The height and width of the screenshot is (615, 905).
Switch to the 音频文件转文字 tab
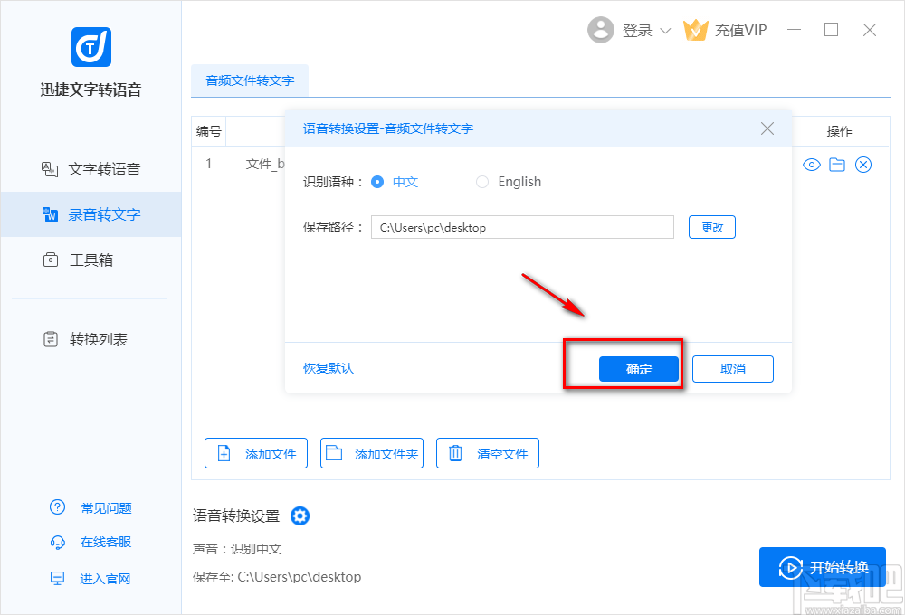point(250,80)
